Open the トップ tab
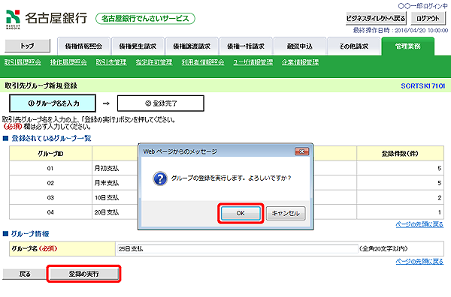Viewport: 451px width, 297px height. pyautogui.click(x=28, y=46)
